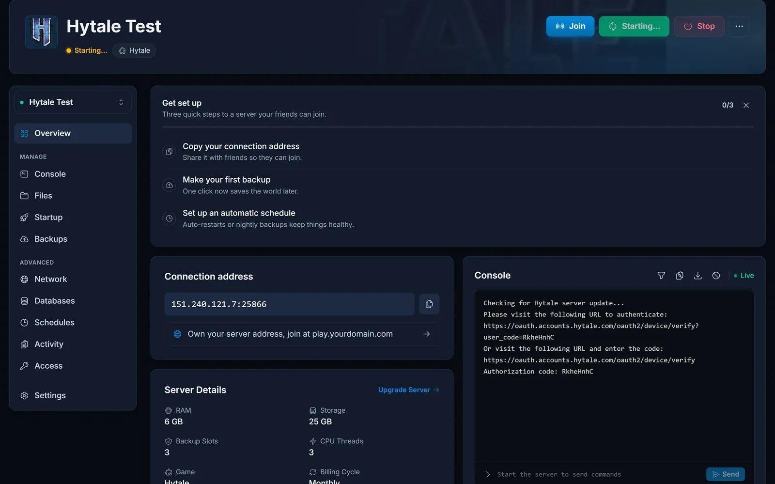
Task: Click the Settings gear icon
Action: point(24,395)
